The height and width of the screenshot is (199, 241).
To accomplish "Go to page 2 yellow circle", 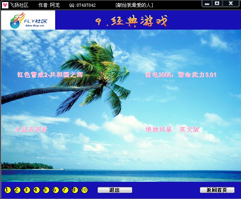I will [17, 190].
